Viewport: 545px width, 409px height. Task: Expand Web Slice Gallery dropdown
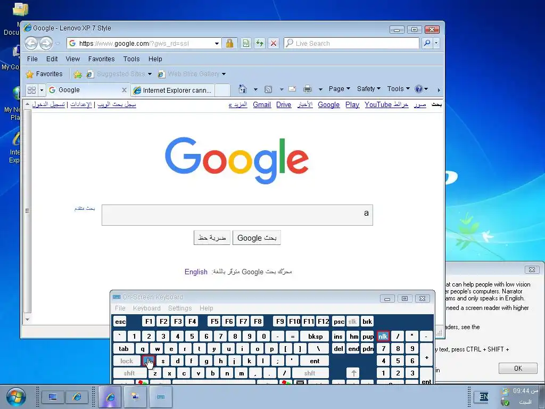tap(224, 74)
